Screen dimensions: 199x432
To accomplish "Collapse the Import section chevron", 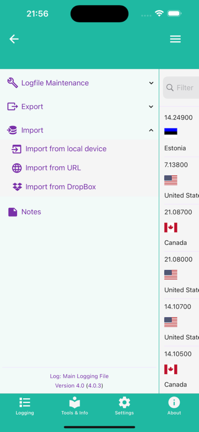I will [x=151, y=130].
